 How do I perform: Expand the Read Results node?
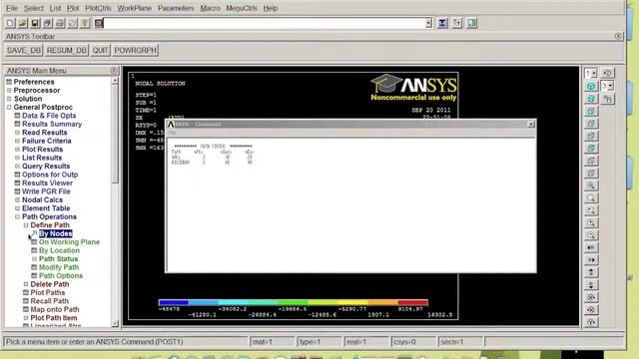[18, 133]
